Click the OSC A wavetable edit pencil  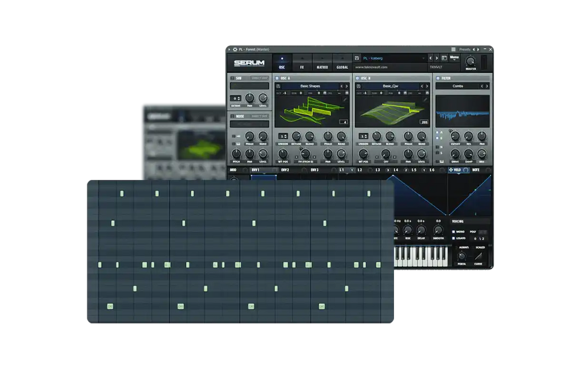(344, 99)
